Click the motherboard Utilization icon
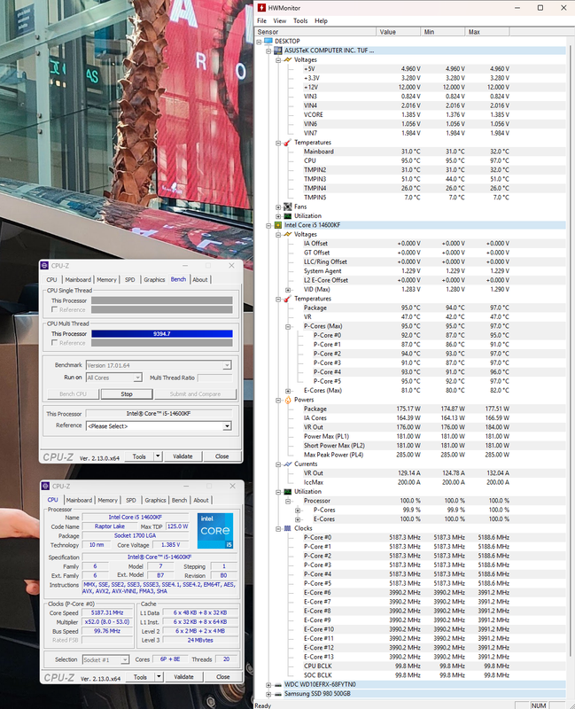Screen dimensions: 575x709 click(x=287, y=215)
